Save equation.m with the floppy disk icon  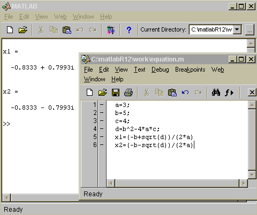pos(116,93)
